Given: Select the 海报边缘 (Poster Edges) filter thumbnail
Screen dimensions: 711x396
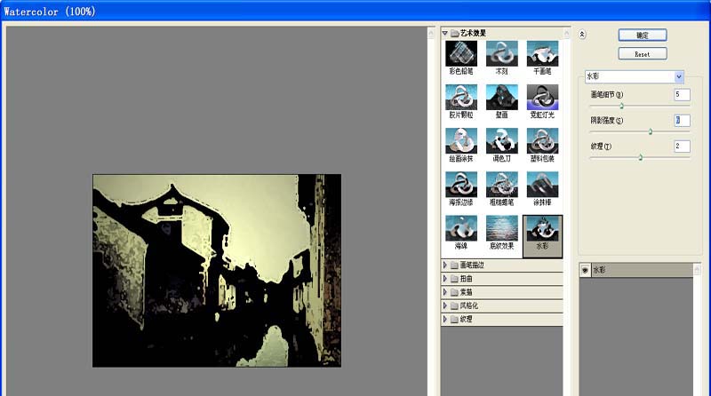Looking at the screenshot, I should click(461, 185).
